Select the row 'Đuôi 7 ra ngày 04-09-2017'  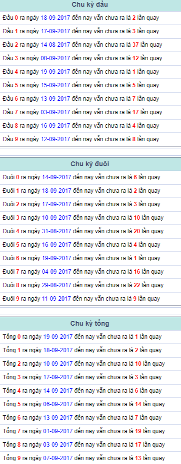[x=90, y=272]
